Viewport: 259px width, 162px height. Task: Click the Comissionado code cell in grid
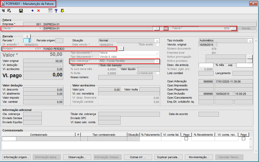point(9,139)
